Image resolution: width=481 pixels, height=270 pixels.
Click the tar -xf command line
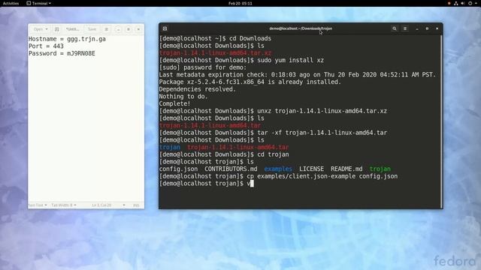273,133
